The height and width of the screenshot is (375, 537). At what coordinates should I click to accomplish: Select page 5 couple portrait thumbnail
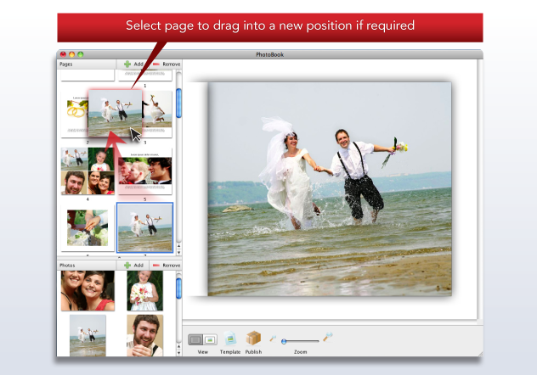tap(146, 171)
